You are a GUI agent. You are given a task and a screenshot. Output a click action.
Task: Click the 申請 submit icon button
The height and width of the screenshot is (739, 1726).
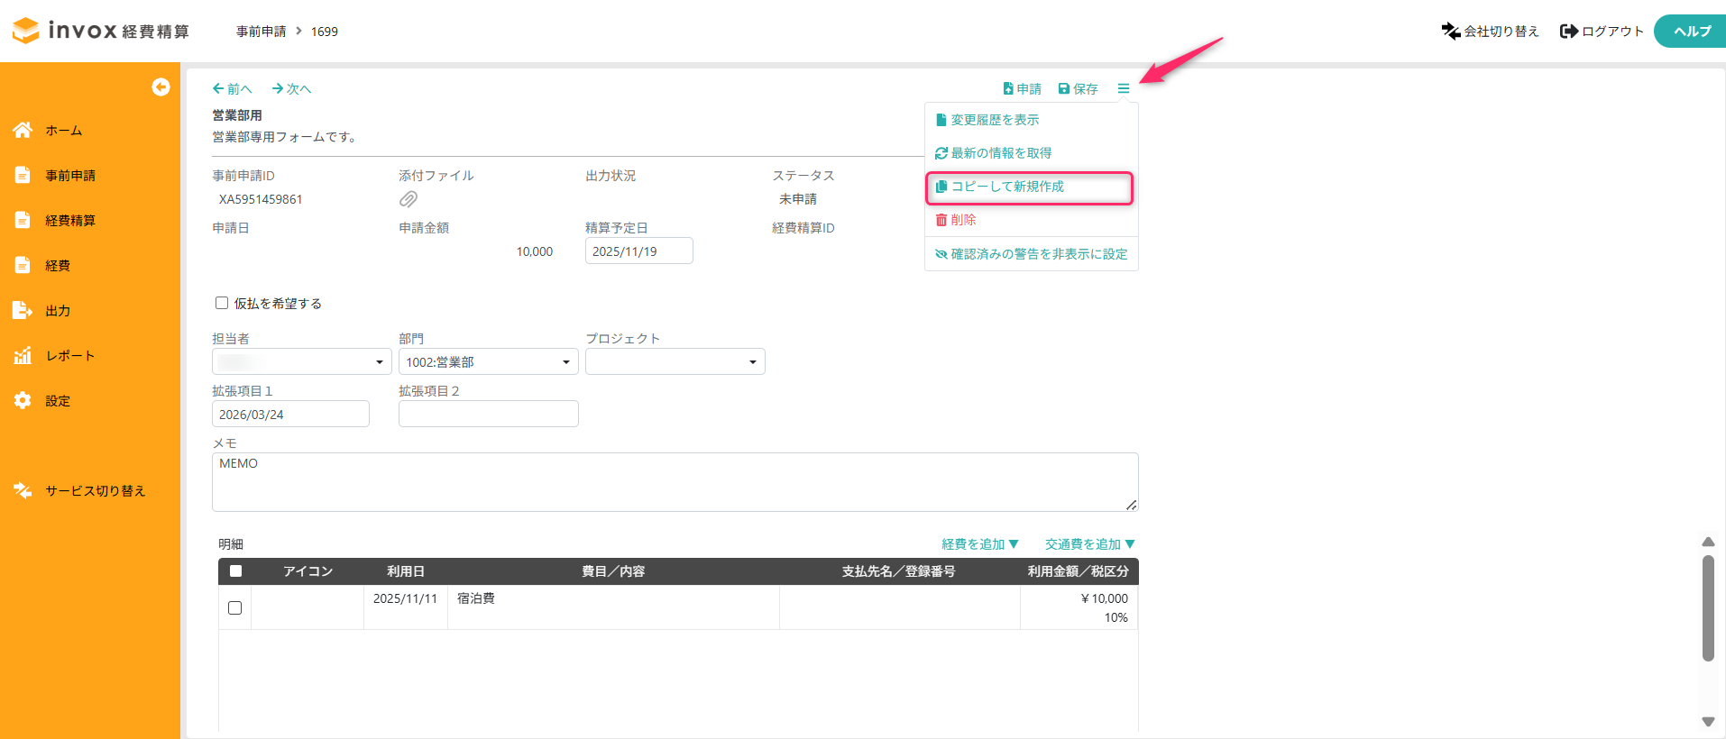(1022, 88)
